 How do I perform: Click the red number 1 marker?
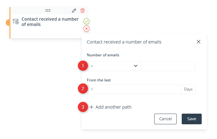point(83,66)
